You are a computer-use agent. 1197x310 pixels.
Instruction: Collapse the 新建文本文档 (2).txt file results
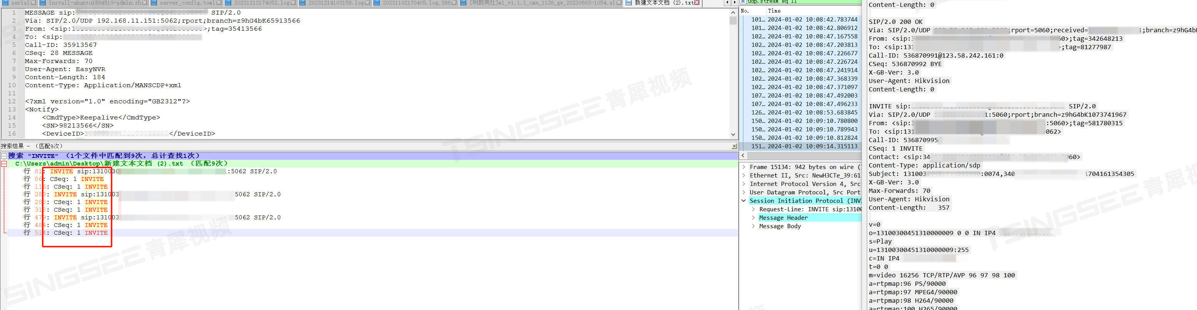tap(4, 163)
